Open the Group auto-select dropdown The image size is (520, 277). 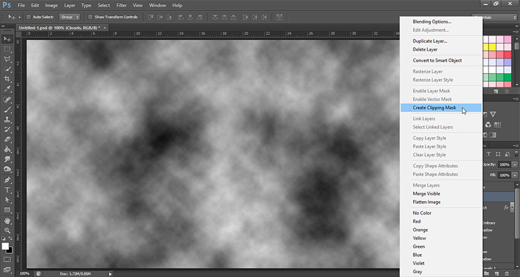[x=70, y=17]
